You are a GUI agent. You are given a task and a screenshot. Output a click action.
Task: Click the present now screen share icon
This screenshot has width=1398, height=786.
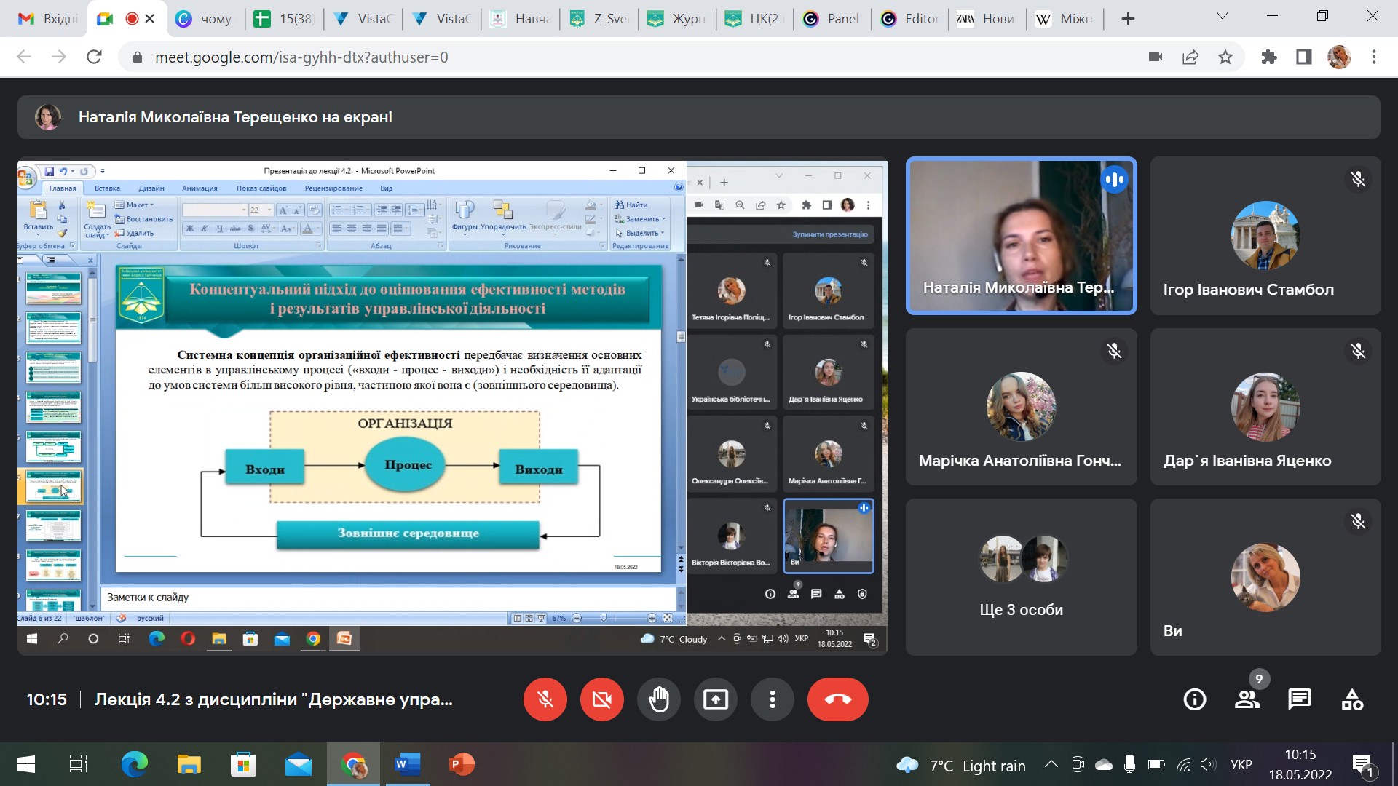(715, 699)
